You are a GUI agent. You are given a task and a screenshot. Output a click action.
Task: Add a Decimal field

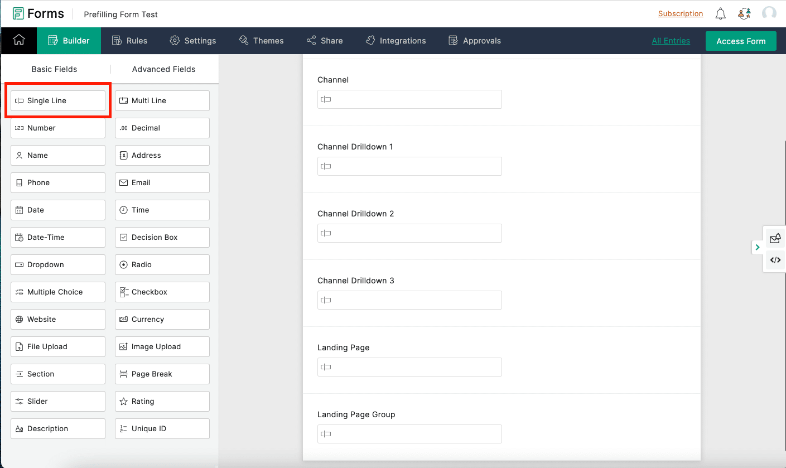[x=162, y=128]
